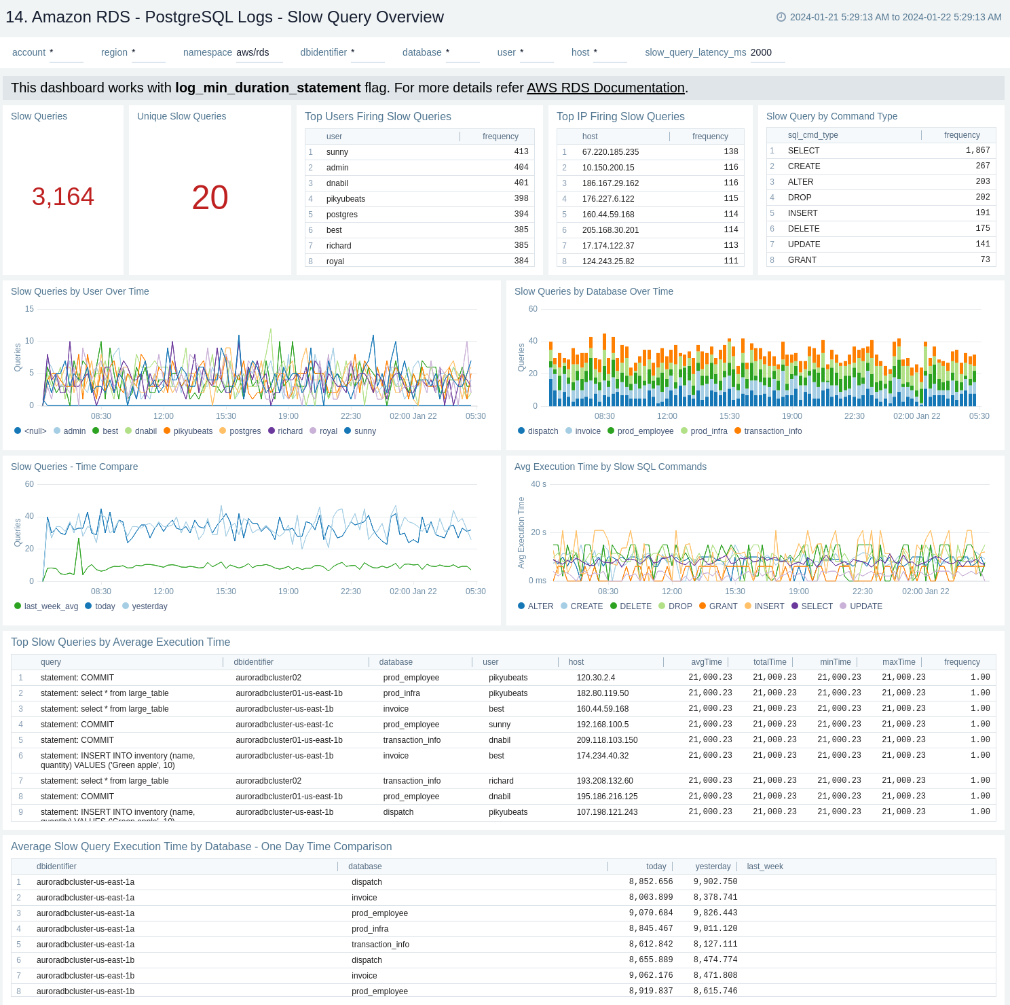Sort the Top Users table by frequency column

pos(499,136)
